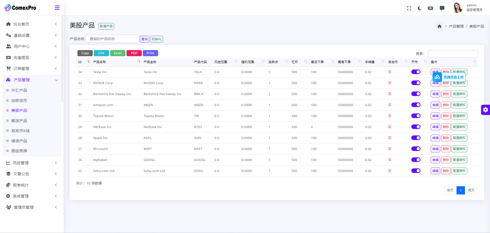
Task: Export table with Excel button
Action: click(x=118, y=53)
